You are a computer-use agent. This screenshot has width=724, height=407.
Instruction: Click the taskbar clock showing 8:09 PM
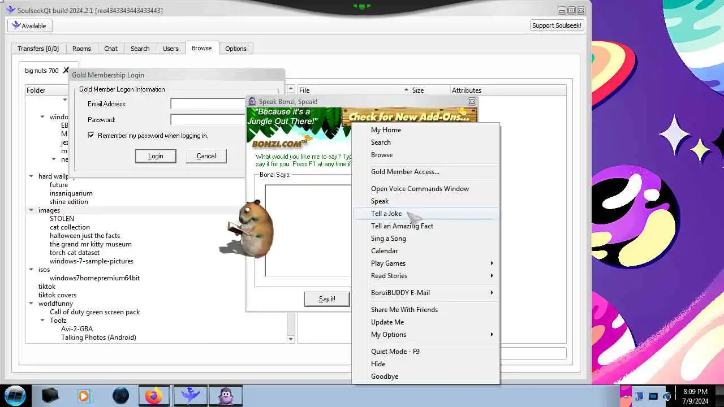(x=695, y=396)
